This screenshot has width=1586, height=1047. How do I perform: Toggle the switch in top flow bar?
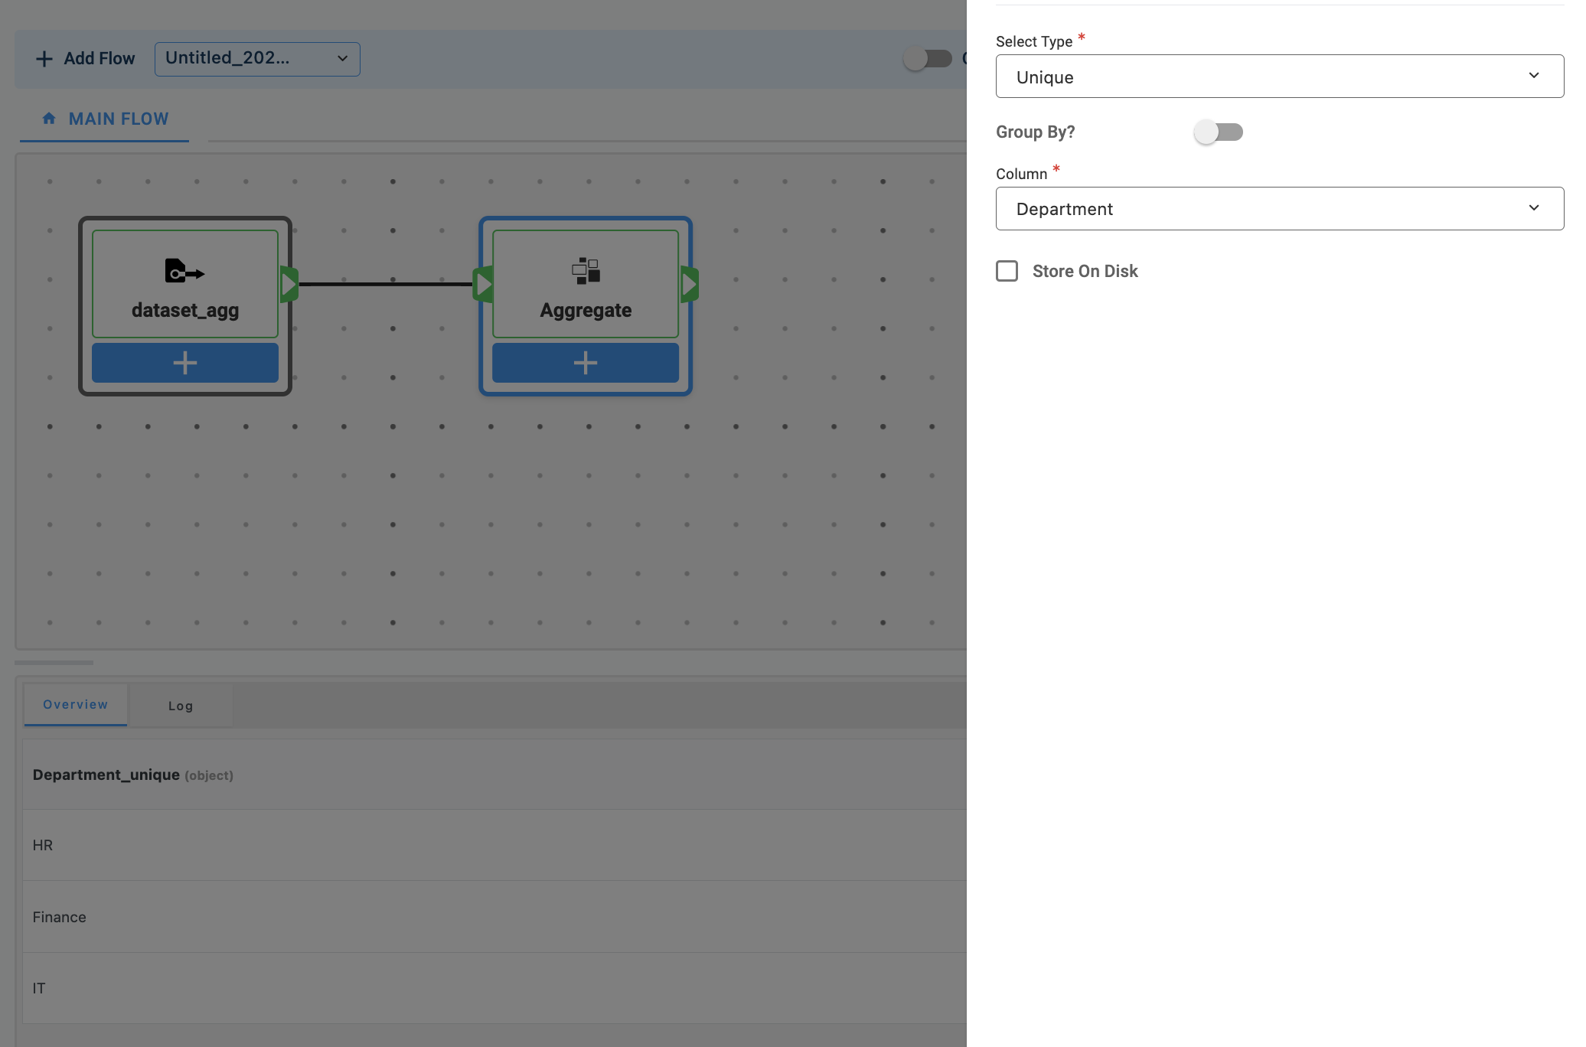point(927,59)
